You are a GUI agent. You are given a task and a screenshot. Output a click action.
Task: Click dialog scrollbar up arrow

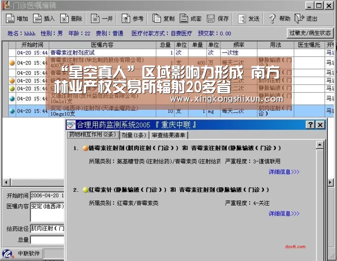pos(320,145)
